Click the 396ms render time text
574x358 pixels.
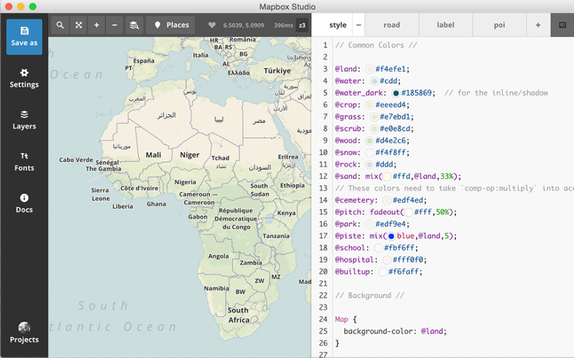click(x=284, y=25)
